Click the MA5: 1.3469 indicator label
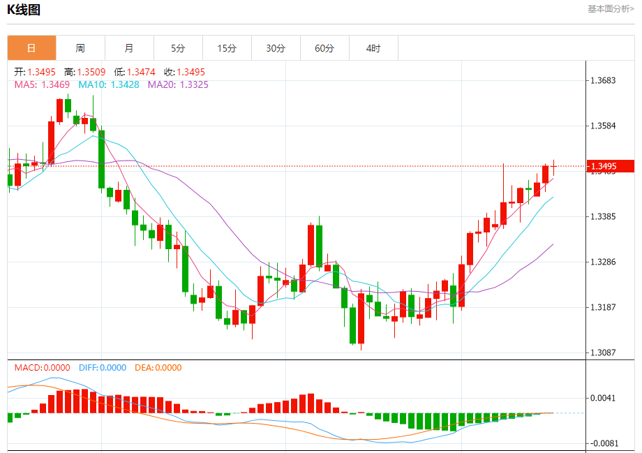Image resolution: width=642 pixels, height=453 pixels. point(42,84)
